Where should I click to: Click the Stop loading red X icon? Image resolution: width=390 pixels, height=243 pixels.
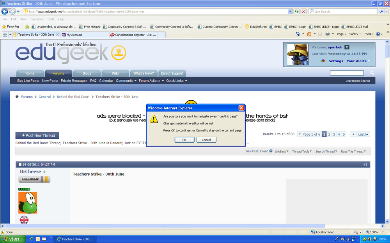[303, 11]
